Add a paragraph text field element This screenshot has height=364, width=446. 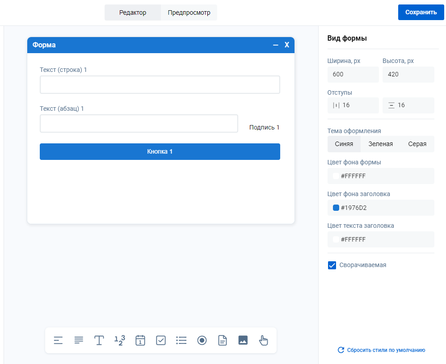79,340
